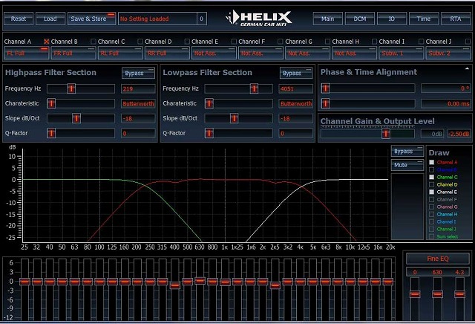475x324 pixels.
Task: Click the highpass frequency value 219
Action: click(x=138, y=89)
